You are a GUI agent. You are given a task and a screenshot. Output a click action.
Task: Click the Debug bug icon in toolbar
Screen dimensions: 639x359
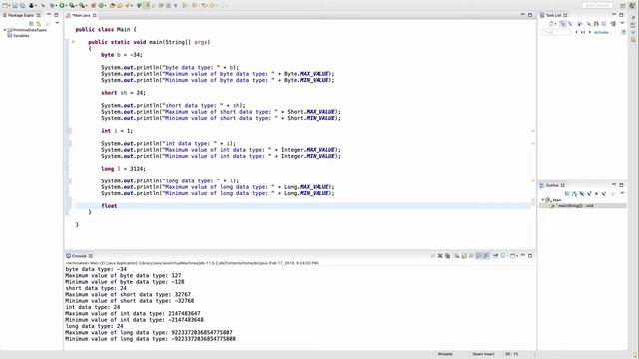[52, 6]
